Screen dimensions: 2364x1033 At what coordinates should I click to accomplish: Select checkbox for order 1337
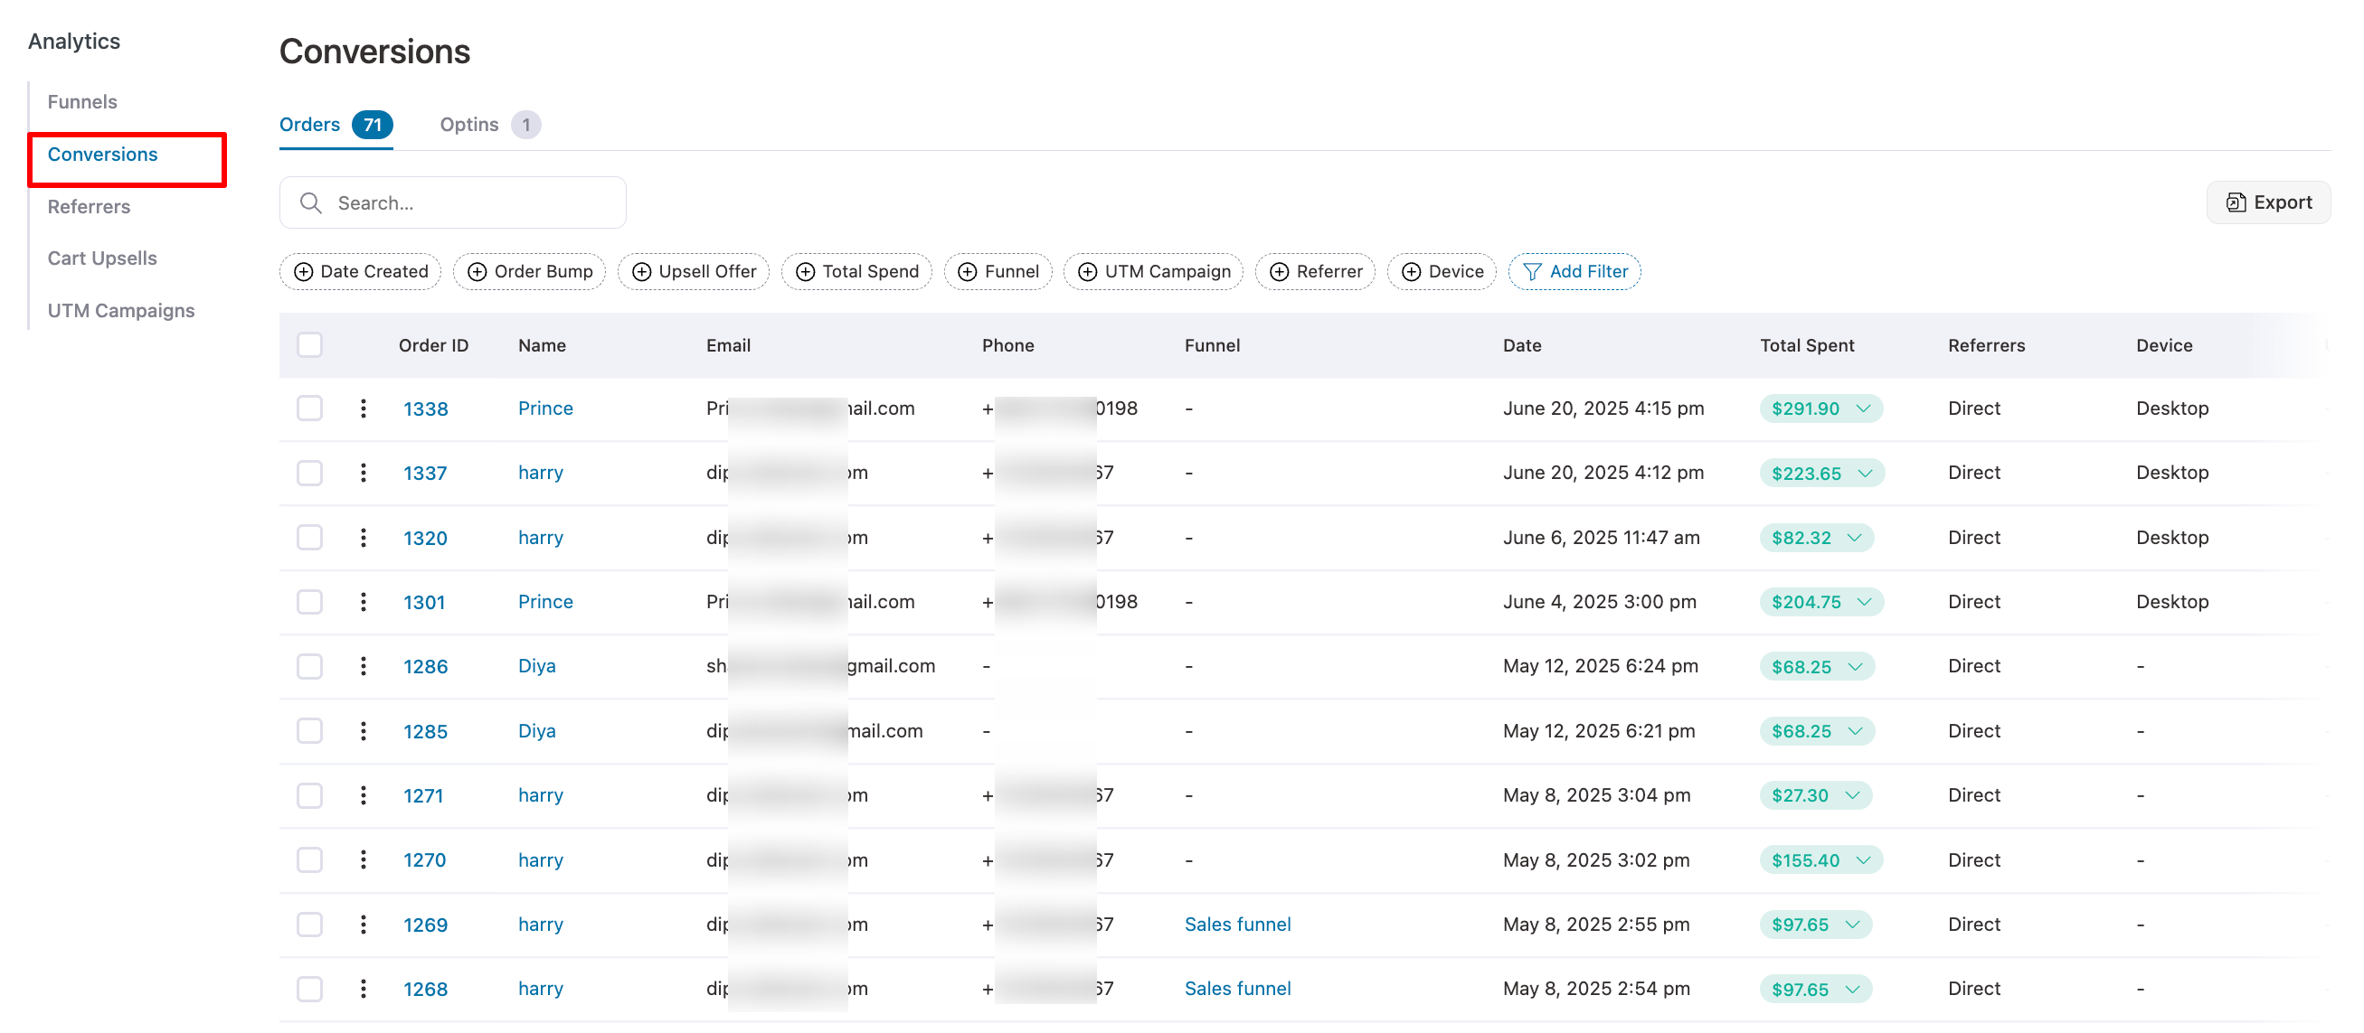tap(310, 473)
